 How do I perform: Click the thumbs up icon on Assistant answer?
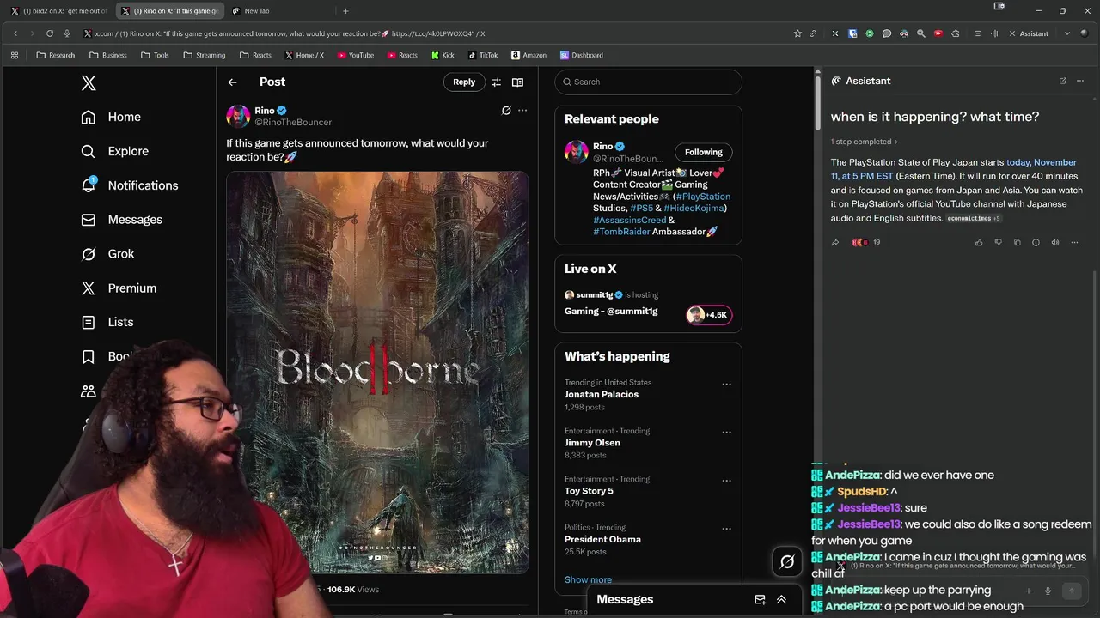tap(979, 243)
